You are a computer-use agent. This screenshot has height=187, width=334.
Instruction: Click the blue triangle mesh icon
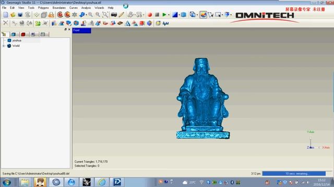pyautogui.click(x=127, y=23)
